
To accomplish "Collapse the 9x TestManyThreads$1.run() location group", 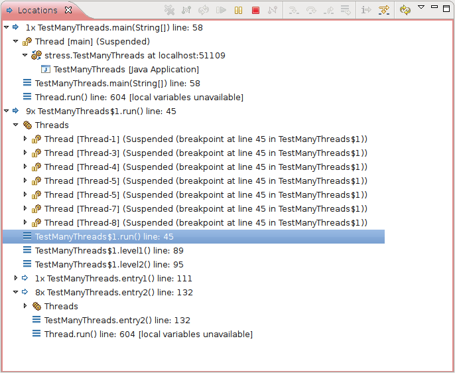I will click(7, 111).
